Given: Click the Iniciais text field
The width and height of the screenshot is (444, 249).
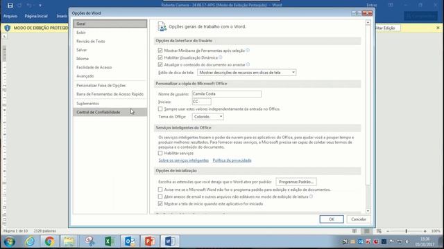Looking at the screenshot, I should pos(201,102).
